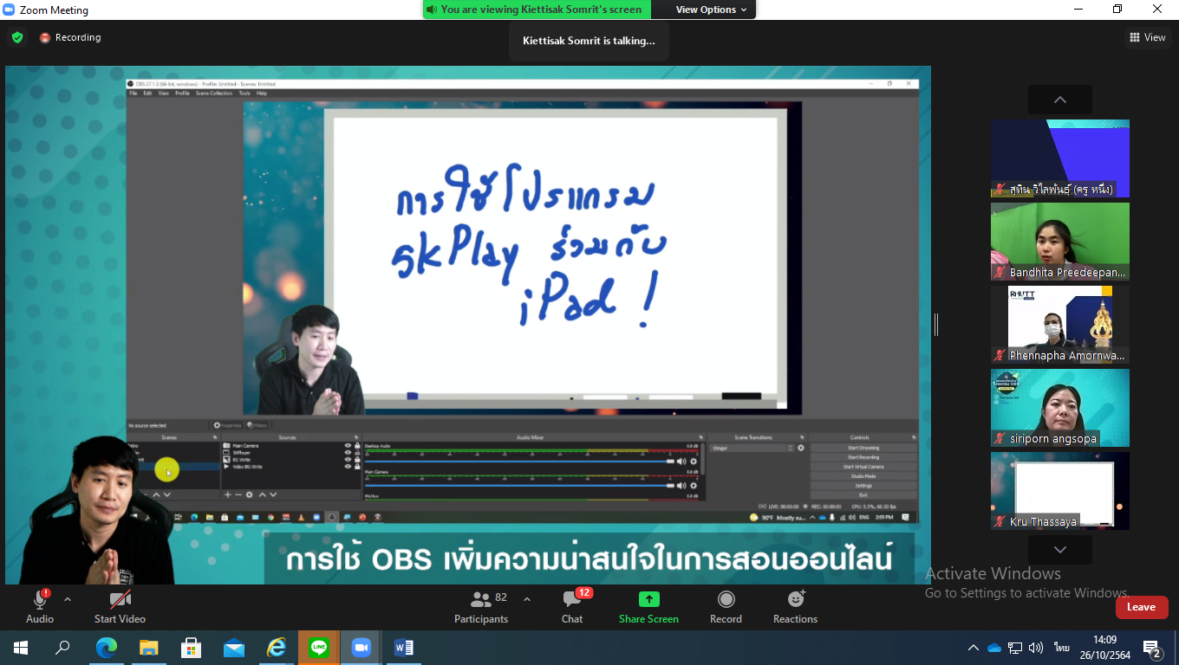The width and height of the screenshot is (1179, 665).
Task: Click the red Leave meeting button
Action: (1141, 607)
